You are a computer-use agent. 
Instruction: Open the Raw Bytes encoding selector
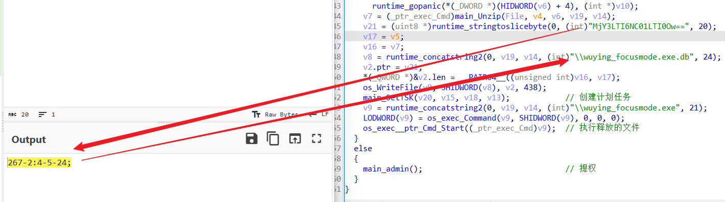click(x=281, y=114)
